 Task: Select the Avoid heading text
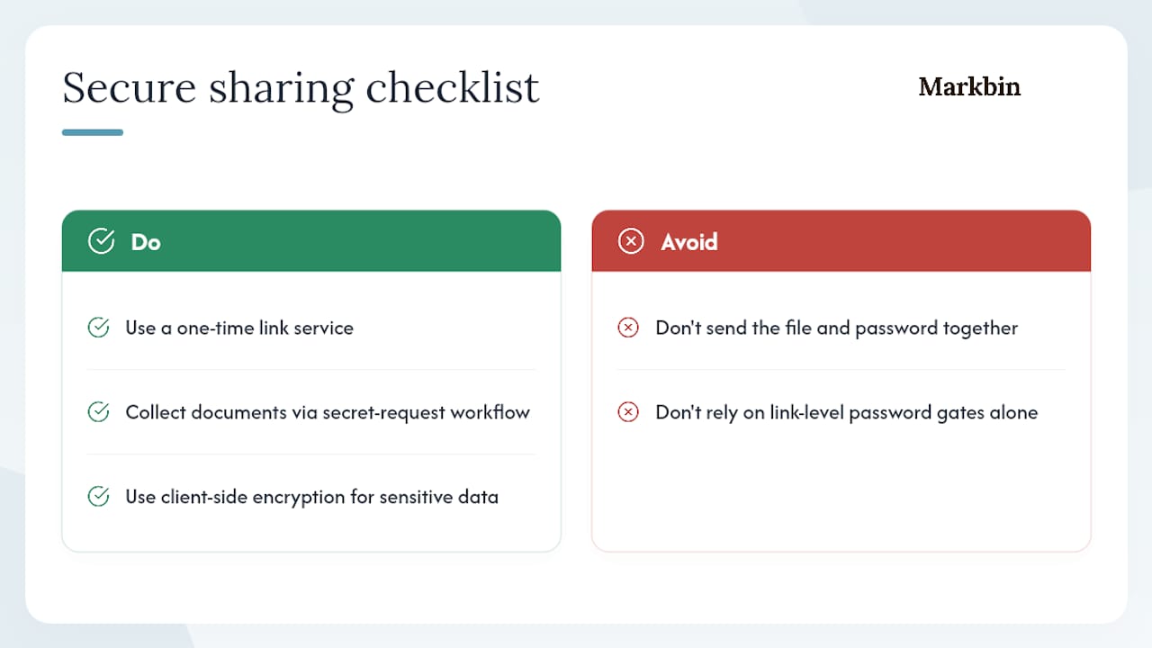pyautogui.click(x=689, y=242)
